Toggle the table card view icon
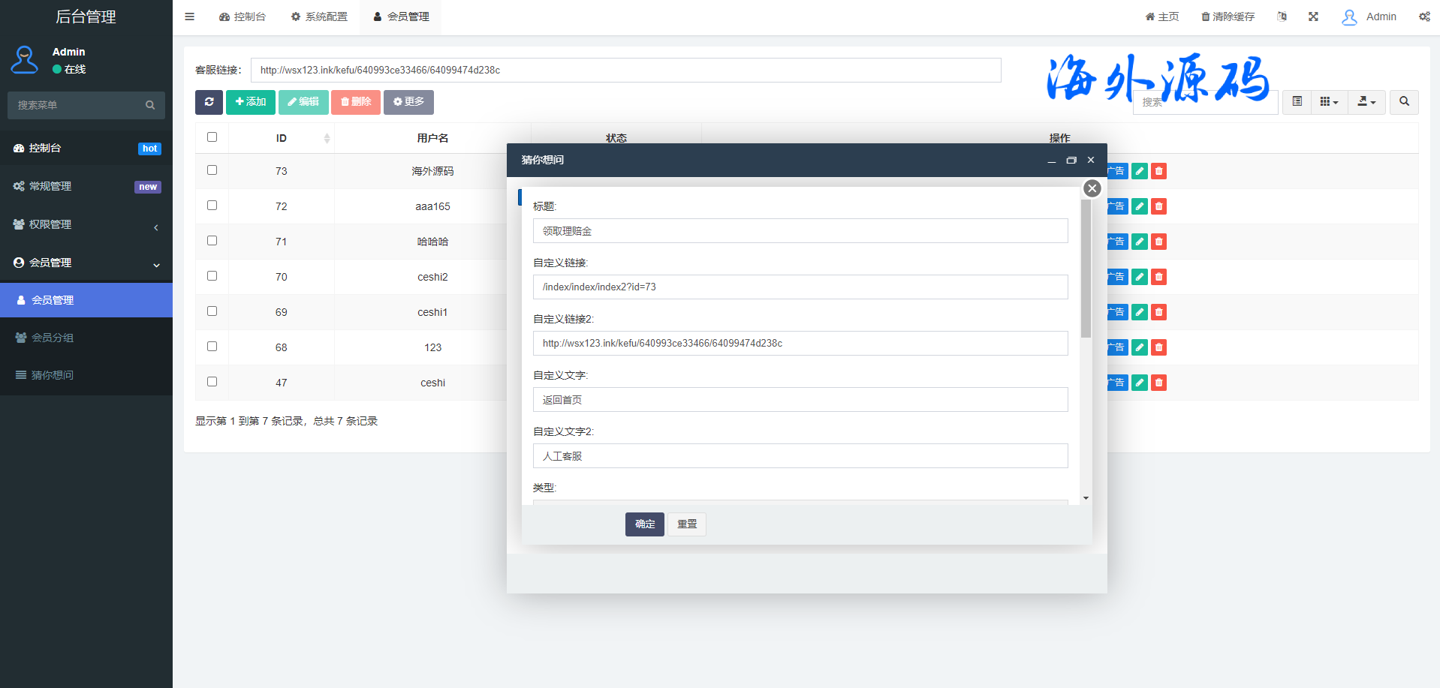 [x=1297, y=102]
